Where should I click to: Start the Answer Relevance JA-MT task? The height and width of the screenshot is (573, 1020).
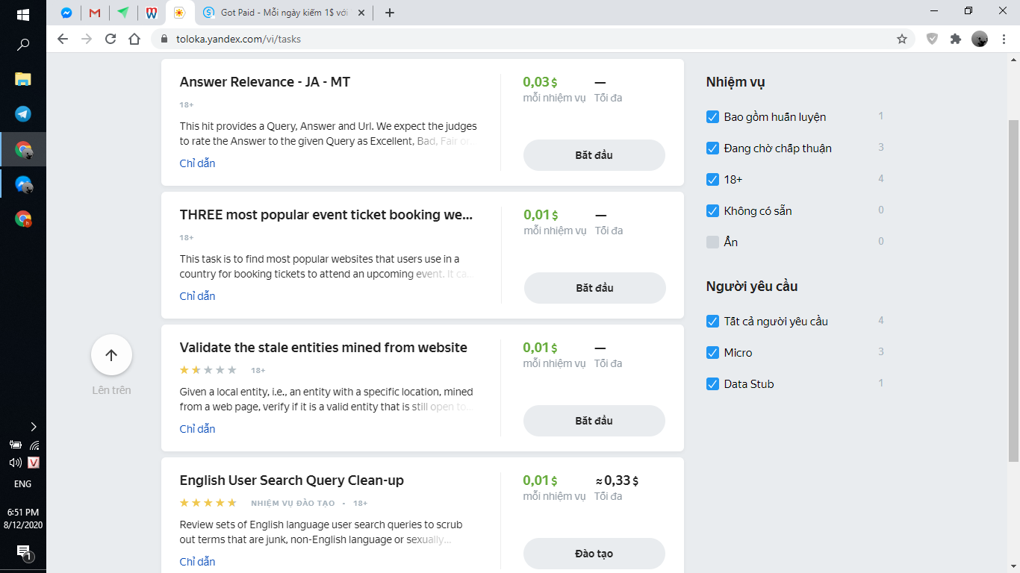coord(594,155)
